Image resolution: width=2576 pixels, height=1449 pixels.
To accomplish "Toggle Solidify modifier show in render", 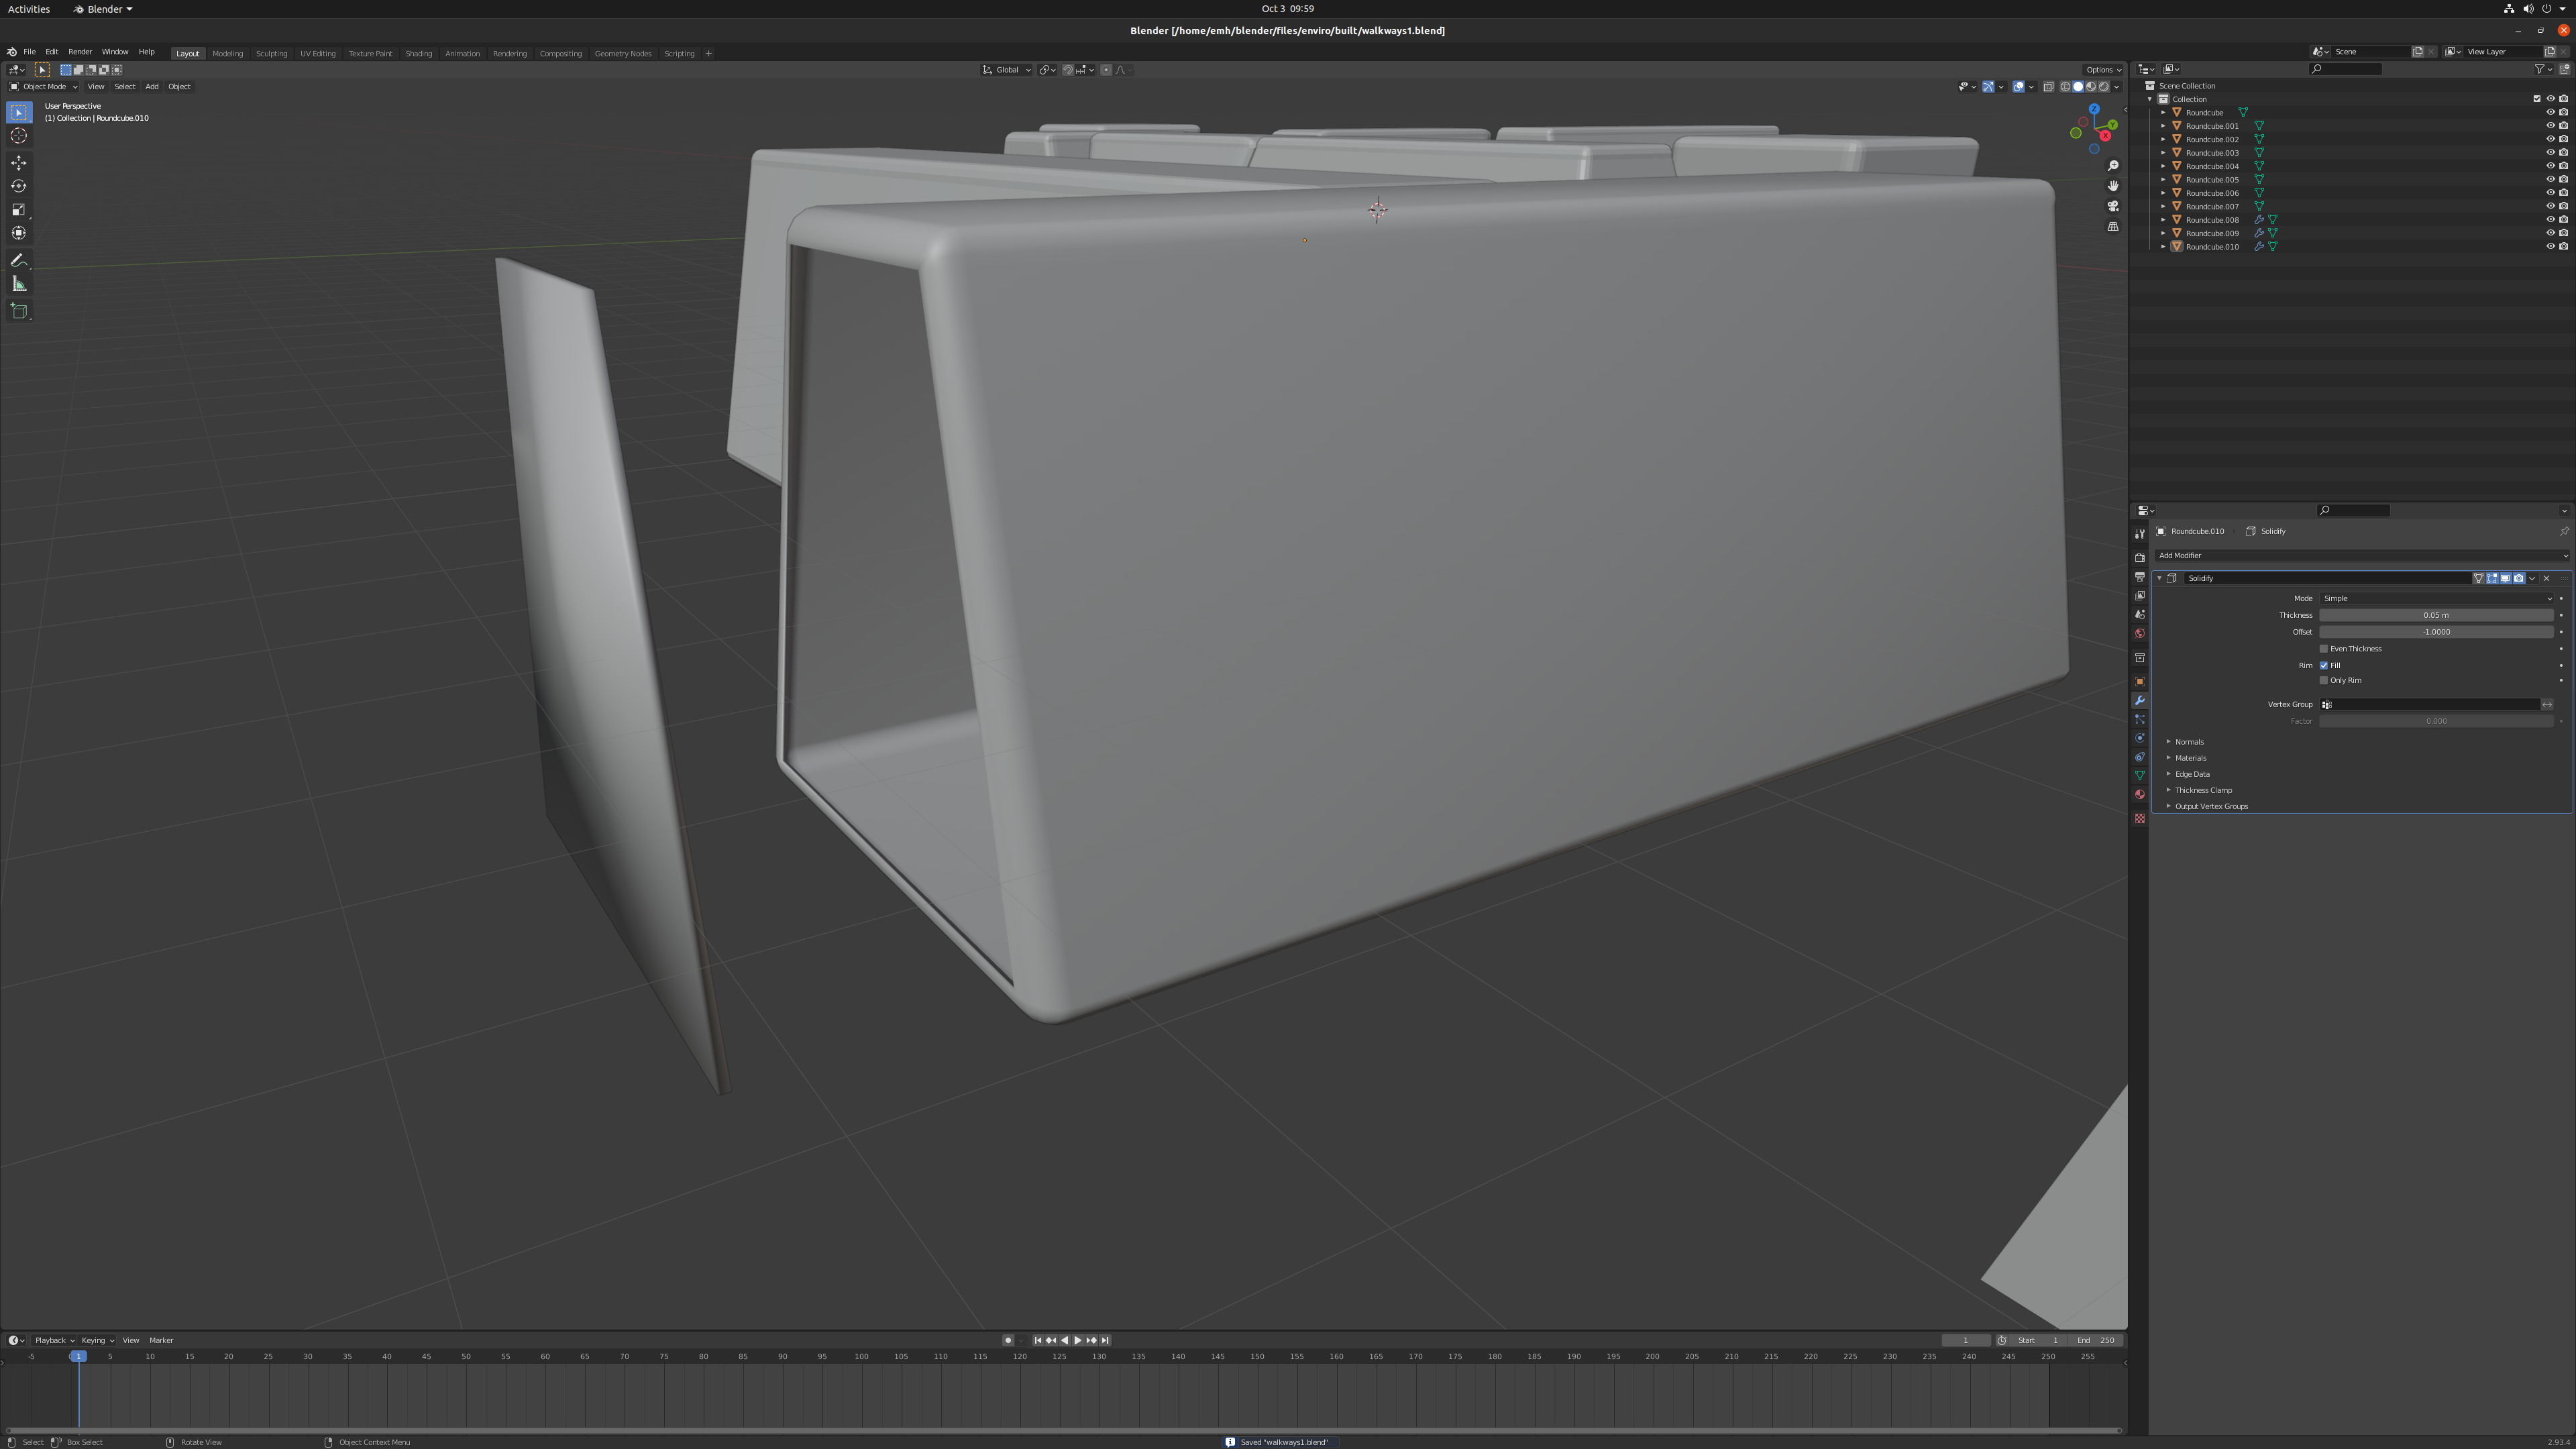I will click(2518, 579).
